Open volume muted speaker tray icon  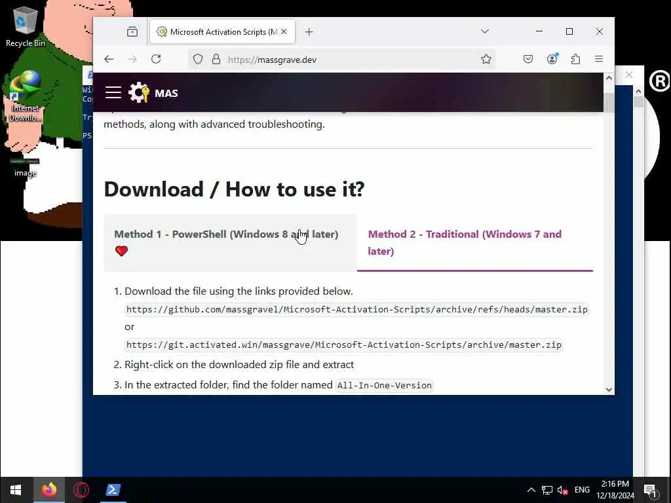(x=562, y=490)
